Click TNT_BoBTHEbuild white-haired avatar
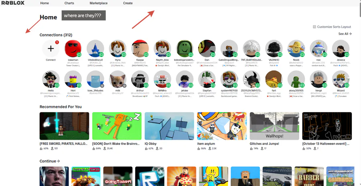 tap(251, 49)
